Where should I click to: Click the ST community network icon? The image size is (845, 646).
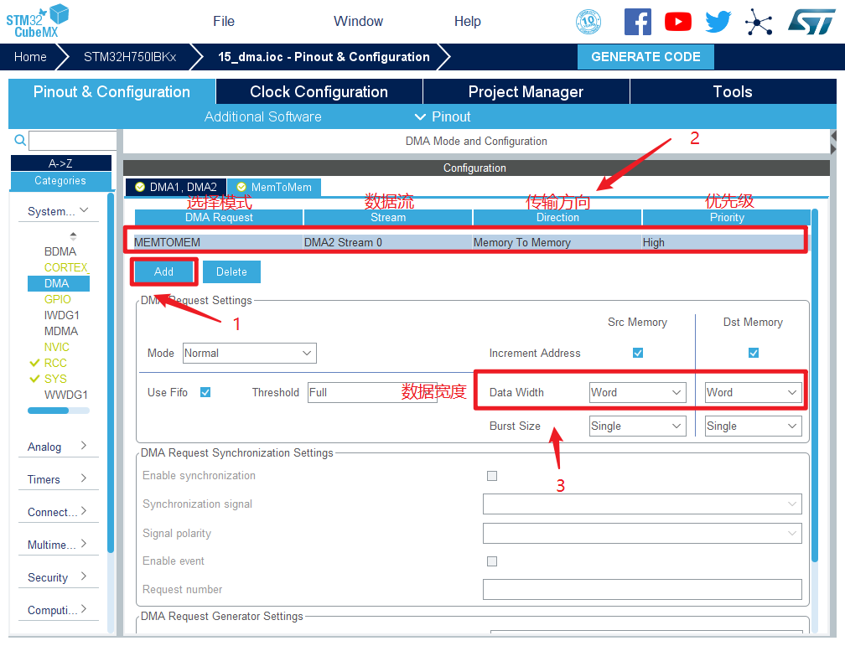click(x=759, y=22)
